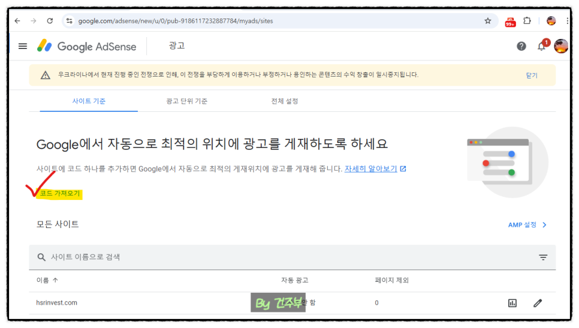Click the 코드 가져오기 button
This screenshot has height=328, width=579.
(x=60, y=193)
